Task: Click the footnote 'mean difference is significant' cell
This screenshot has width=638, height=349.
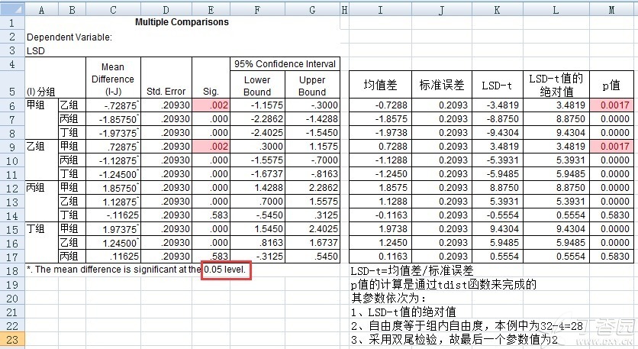Action: pyautogui.click(x=137, y=270)
